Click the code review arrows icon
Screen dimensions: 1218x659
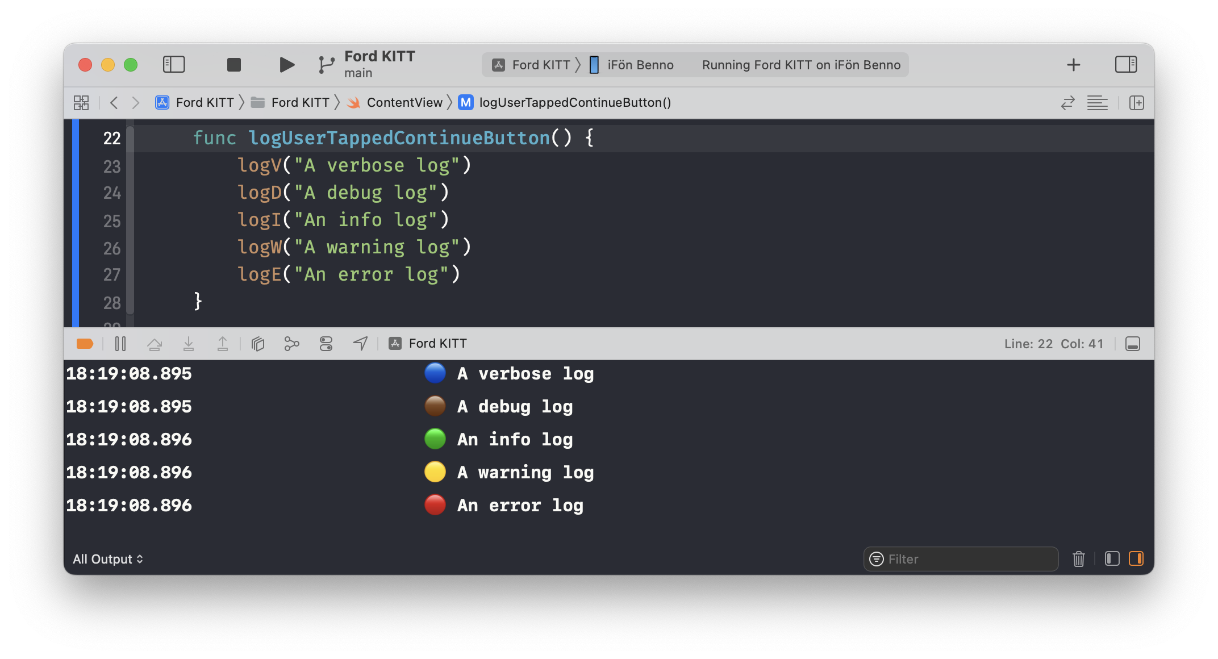(1068, 102)
